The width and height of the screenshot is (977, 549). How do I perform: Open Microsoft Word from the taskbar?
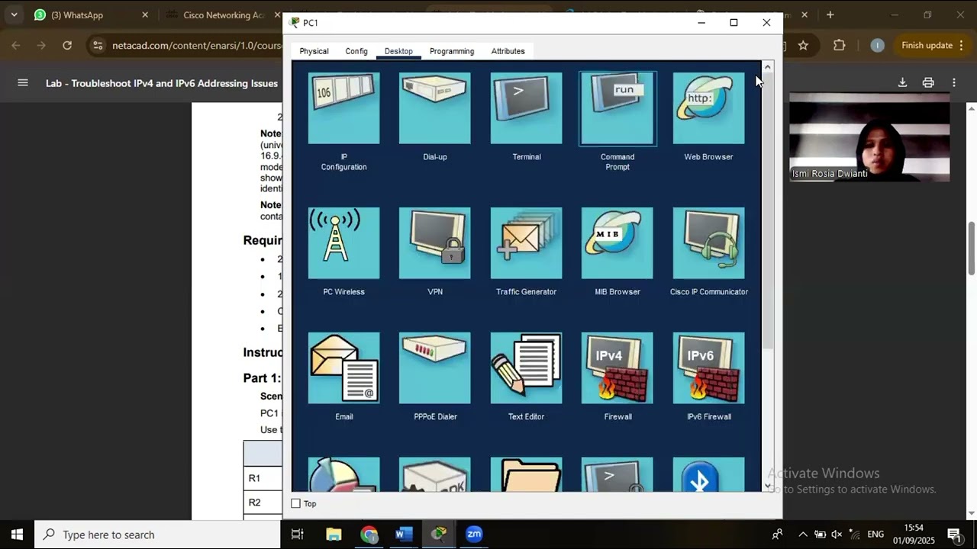[x=404, y=534]
